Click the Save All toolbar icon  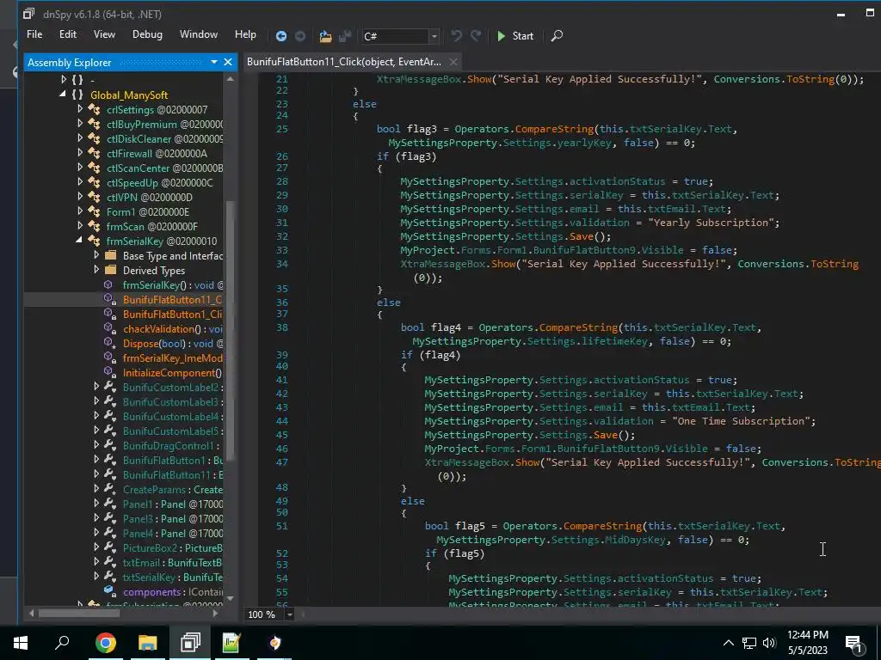coord(345,36)
